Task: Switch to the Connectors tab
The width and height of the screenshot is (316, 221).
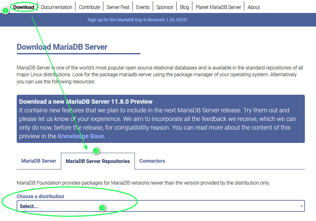Action: point(152,161)
